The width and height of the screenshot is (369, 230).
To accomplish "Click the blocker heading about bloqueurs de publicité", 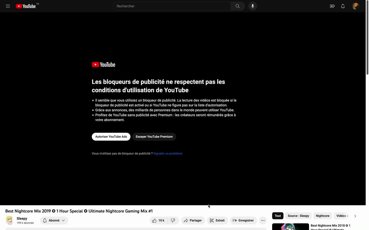I will [158, 86].
